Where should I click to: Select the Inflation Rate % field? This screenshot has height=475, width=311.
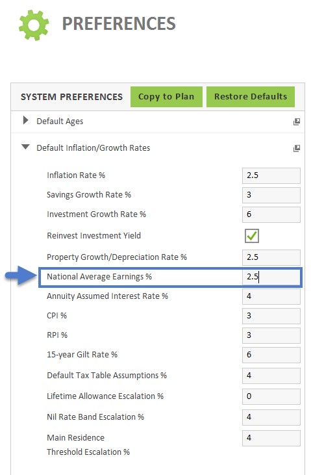coord(271,175)
